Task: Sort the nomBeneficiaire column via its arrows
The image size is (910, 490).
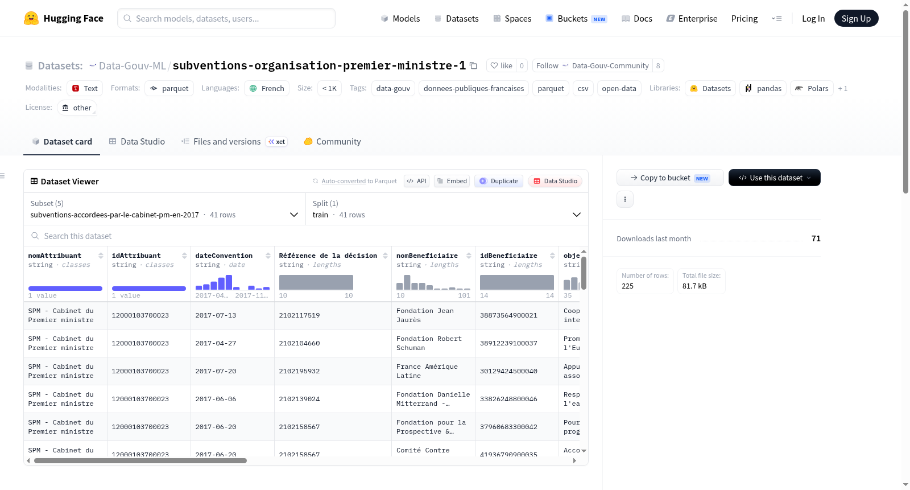Action: [469, 256]
